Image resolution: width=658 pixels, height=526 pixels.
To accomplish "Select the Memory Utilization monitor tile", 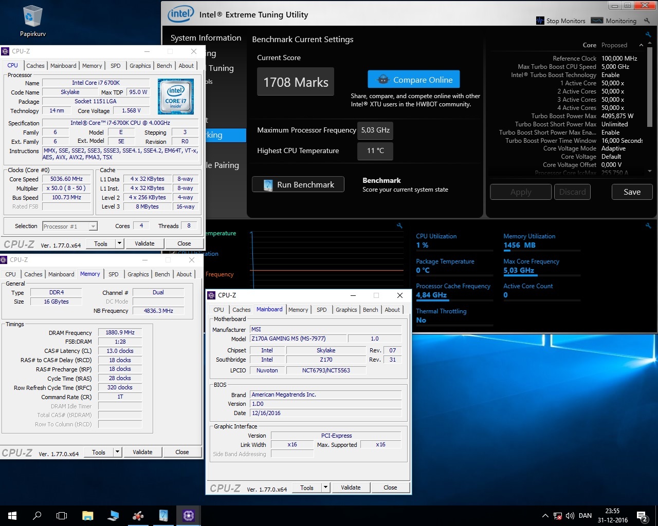I will pos(542,241).
